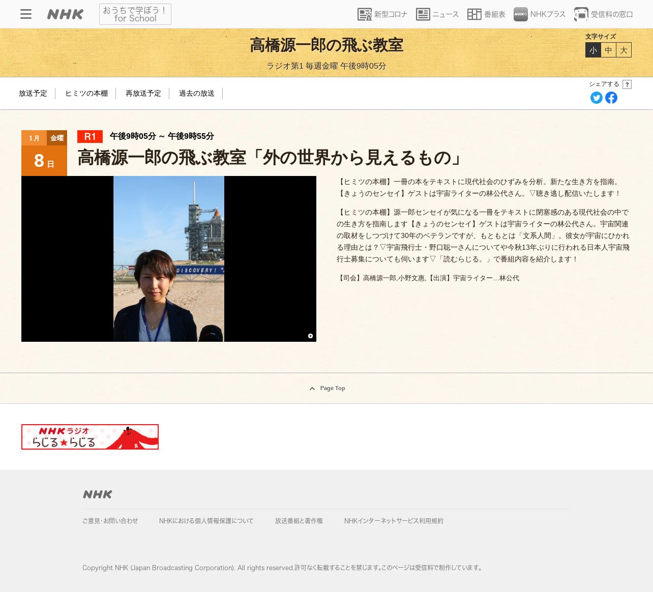Click the footer NHK logo

click(98, 494)
